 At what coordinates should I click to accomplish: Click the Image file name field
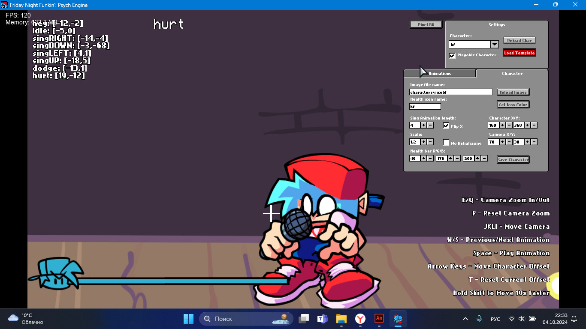pyautogui.click(x=451, y=92)
